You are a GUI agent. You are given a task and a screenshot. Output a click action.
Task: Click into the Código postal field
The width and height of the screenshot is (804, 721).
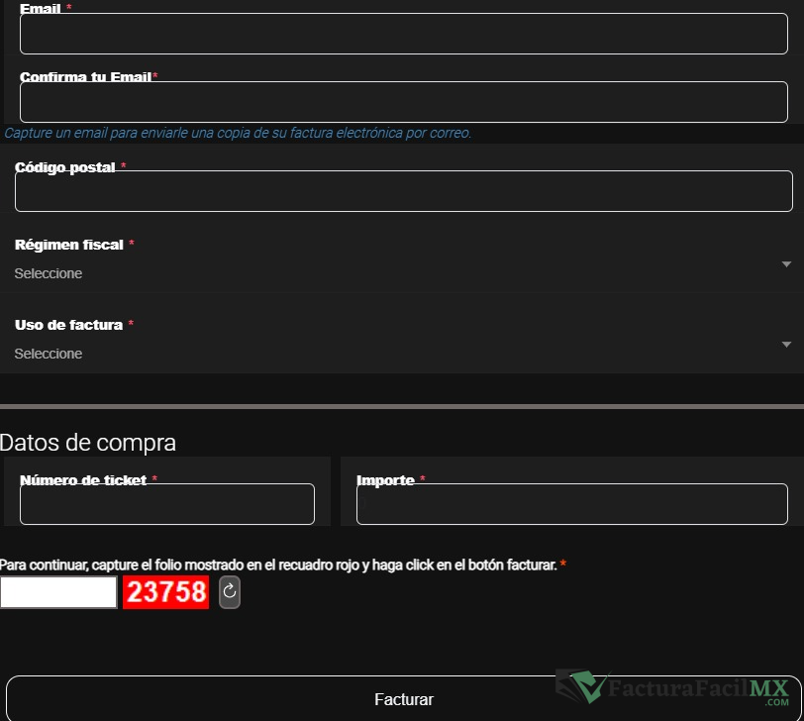point(403,191)
